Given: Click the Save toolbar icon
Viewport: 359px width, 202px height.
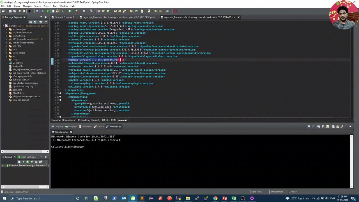Looking at the screenshot, I should tap(10, 11).
